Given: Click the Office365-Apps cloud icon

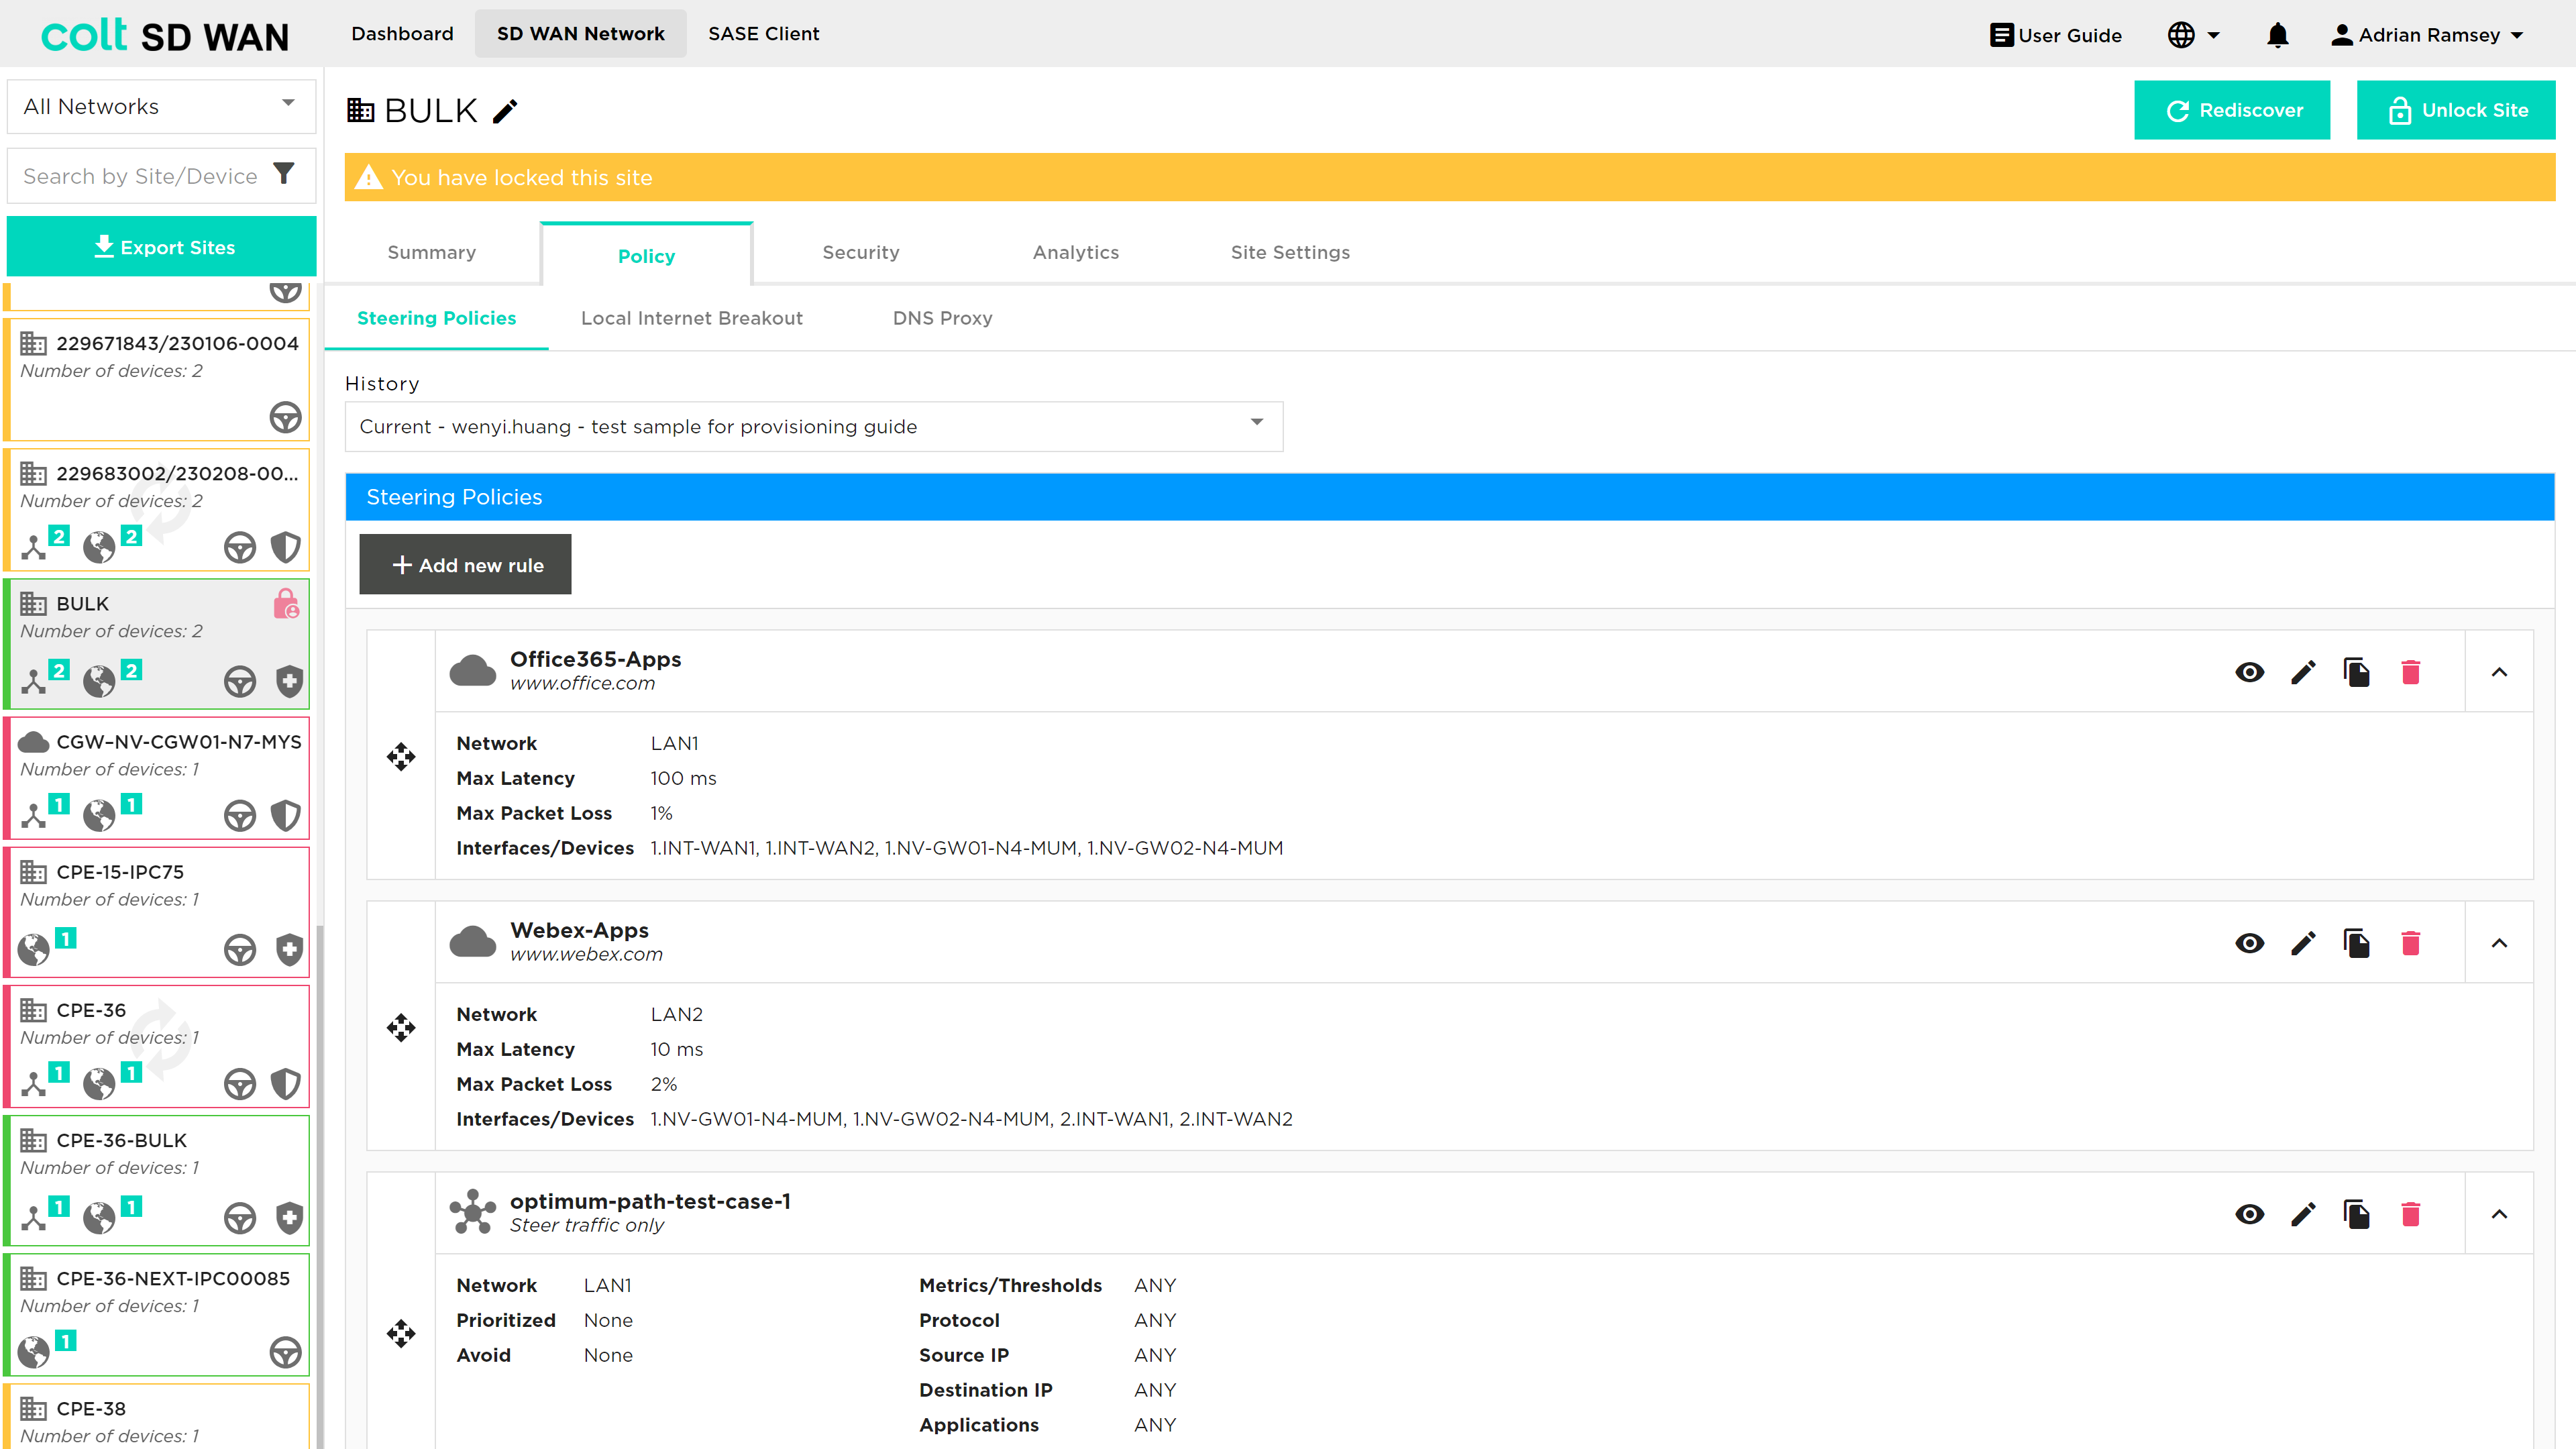Looking at the screenshot, I should [x=473, y=670].
